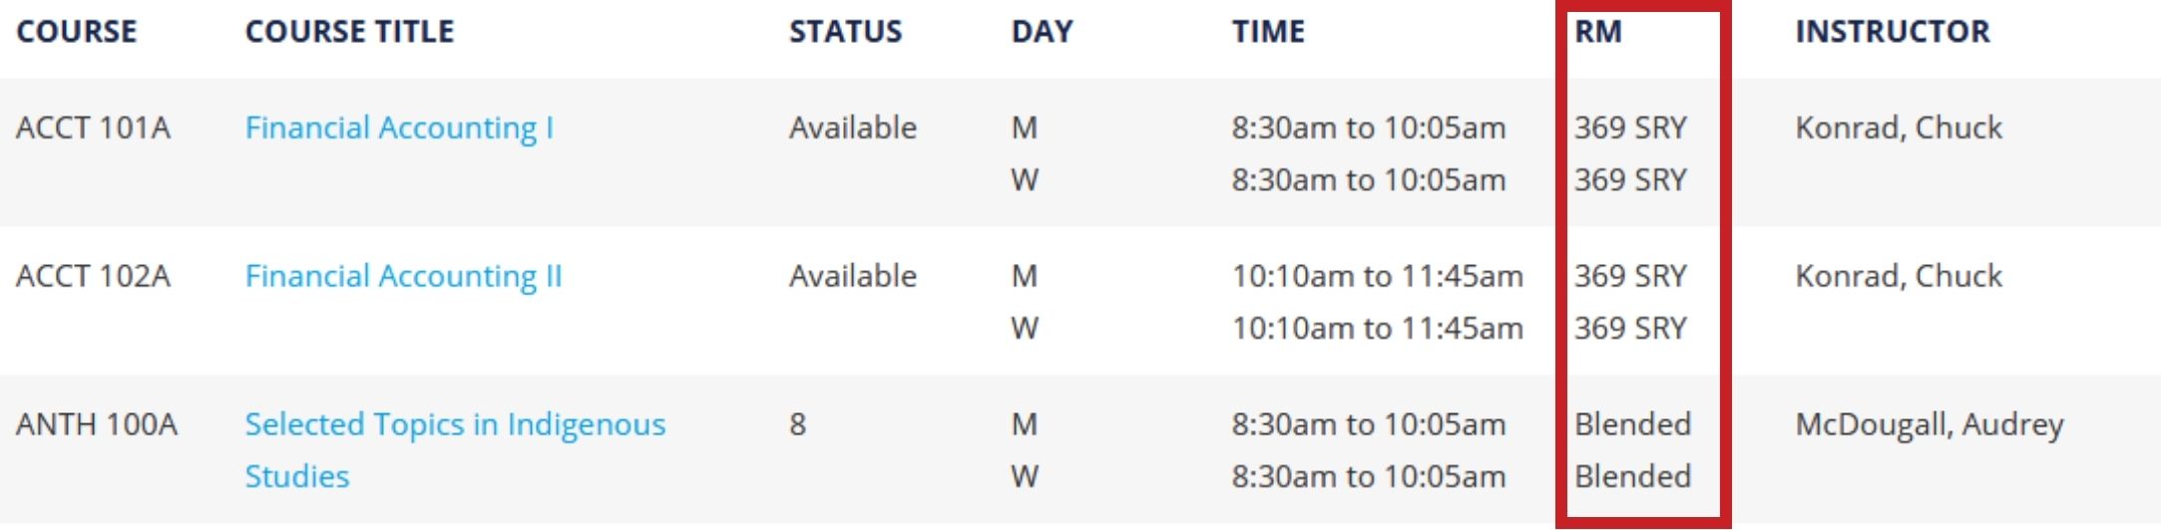The height and width of the screenshot is (530, 2161).
Task: Click the RM column header
Action: [x=1597, y=32]
